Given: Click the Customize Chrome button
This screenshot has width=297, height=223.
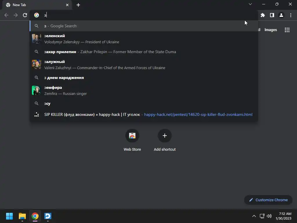Looking at the screenshot, I should coord(268,200).
